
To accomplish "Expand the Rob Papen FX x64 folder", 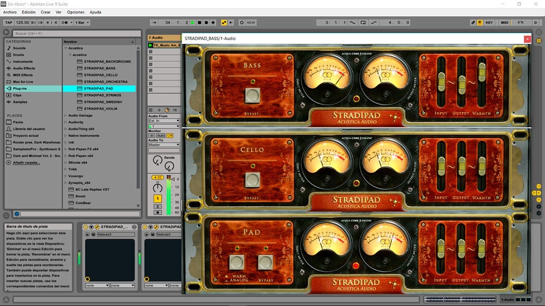I will coord(66,149).
